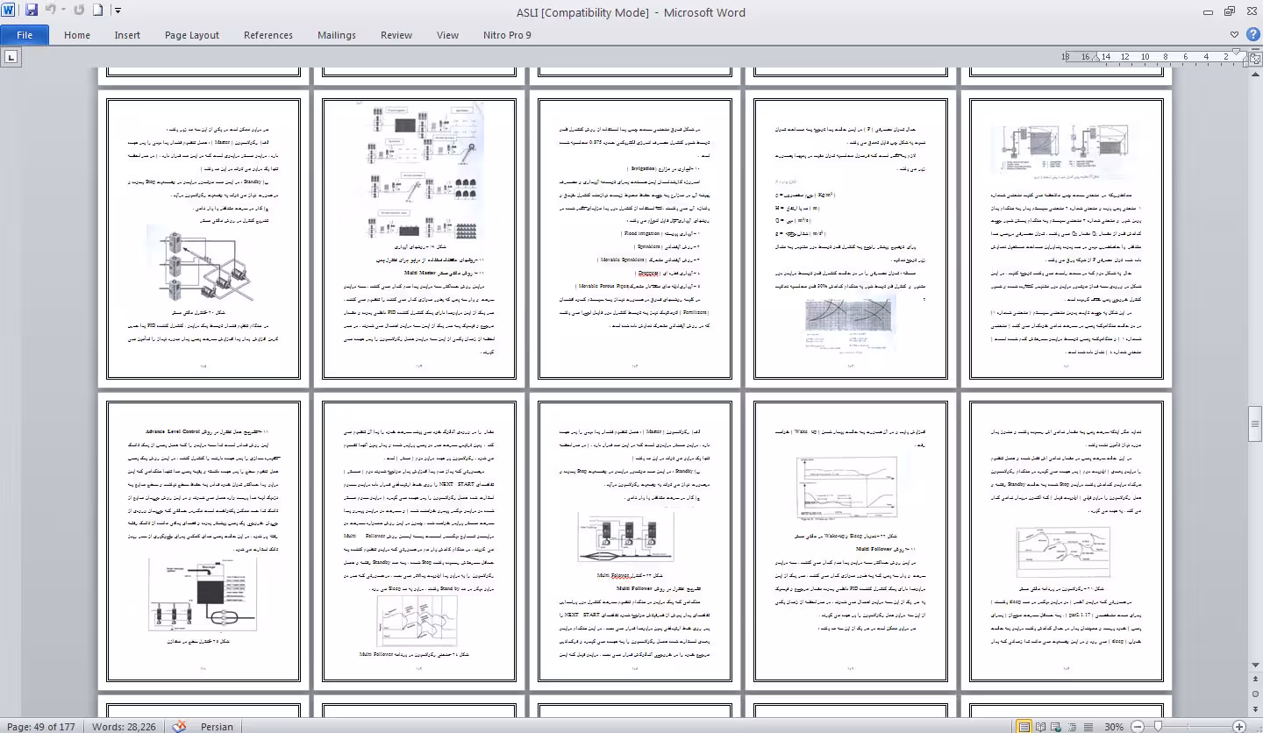This screenshot has height=733, width=1263.
Task: Click the word count 'Words: 28,226'
Action: pyautogui.click(x=124, y=726)
